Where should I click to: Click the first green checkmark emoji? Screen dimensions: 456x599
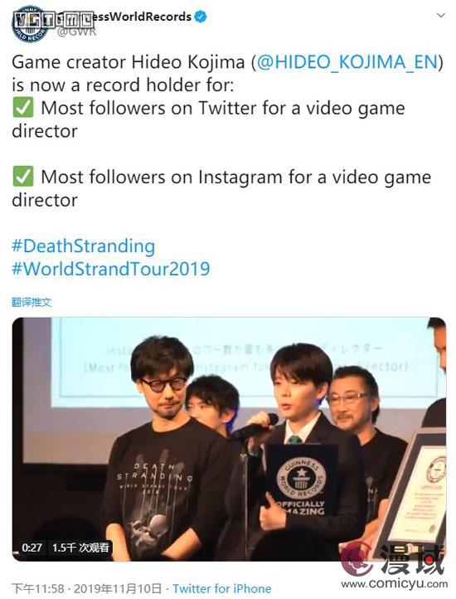(23, 107)
